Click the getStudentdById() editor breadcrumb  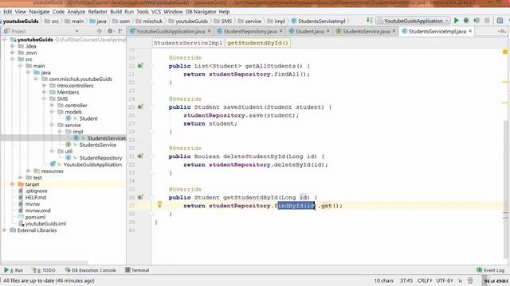[x=257, y=43]
